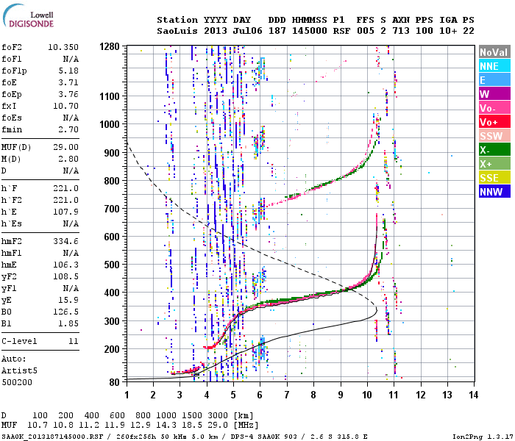Click the 500200 version number

point(17,383)
